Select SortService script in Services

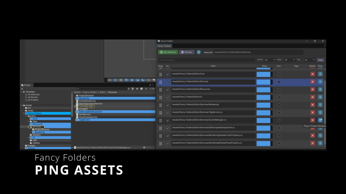pyautogui.click(x=85, y=114)
